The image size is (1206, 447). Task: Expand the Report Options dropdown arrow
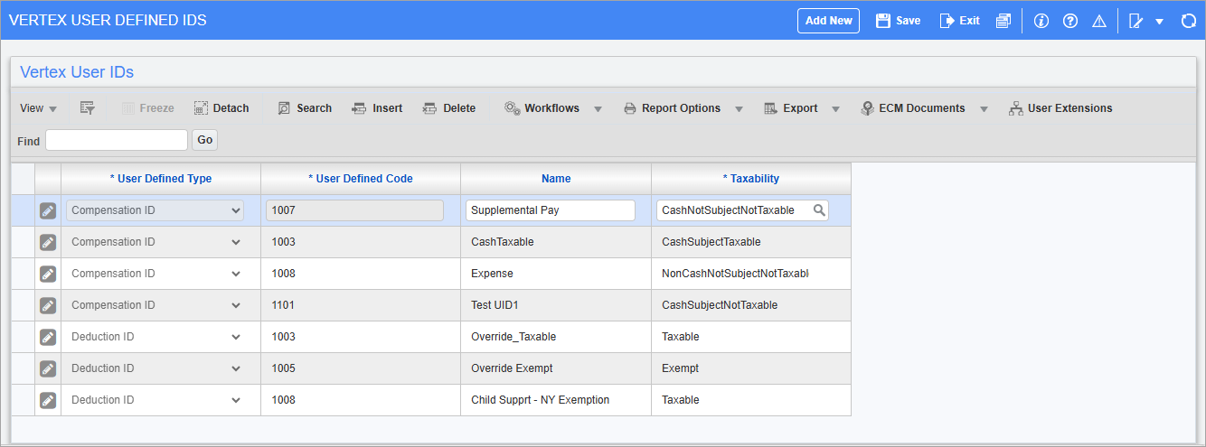(x=739, y=109)
